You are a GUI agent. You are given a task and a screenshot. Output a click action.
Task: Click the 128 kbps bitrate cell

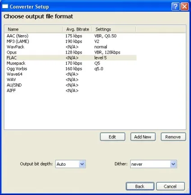74,52
